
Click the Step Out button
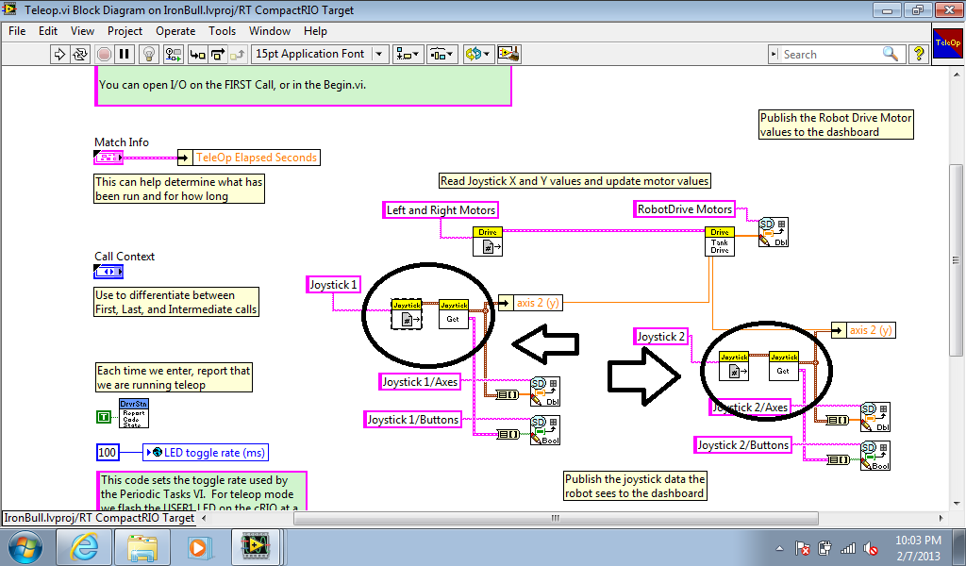[238, 54]
